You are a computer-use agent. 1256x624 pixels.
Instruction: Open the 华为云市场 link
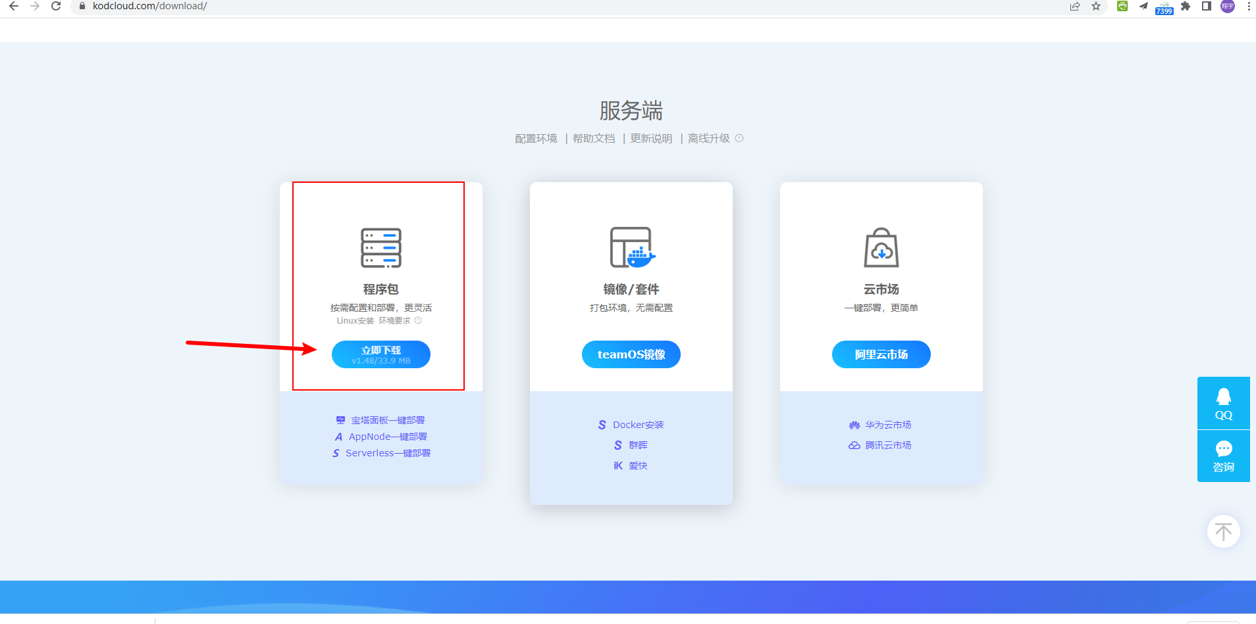click(888, 425)
